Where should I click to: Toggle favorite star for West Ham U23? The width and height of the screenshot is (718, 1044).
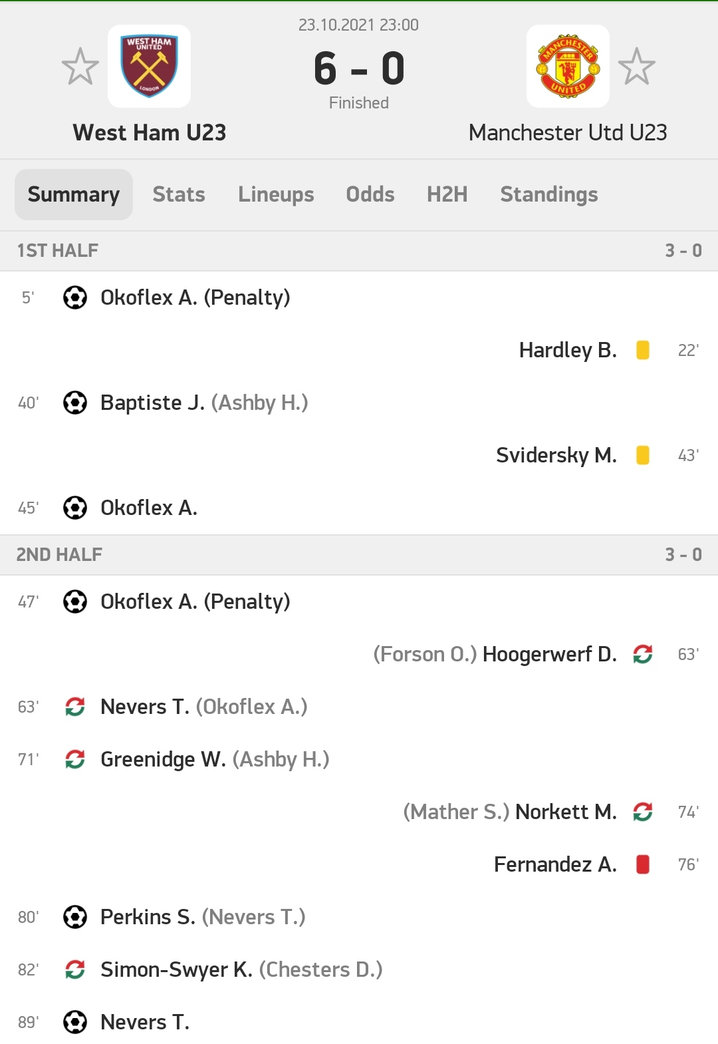80,67
